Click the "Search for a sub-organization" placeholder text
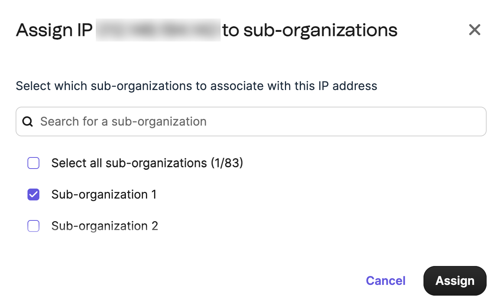 click(123, 122)
